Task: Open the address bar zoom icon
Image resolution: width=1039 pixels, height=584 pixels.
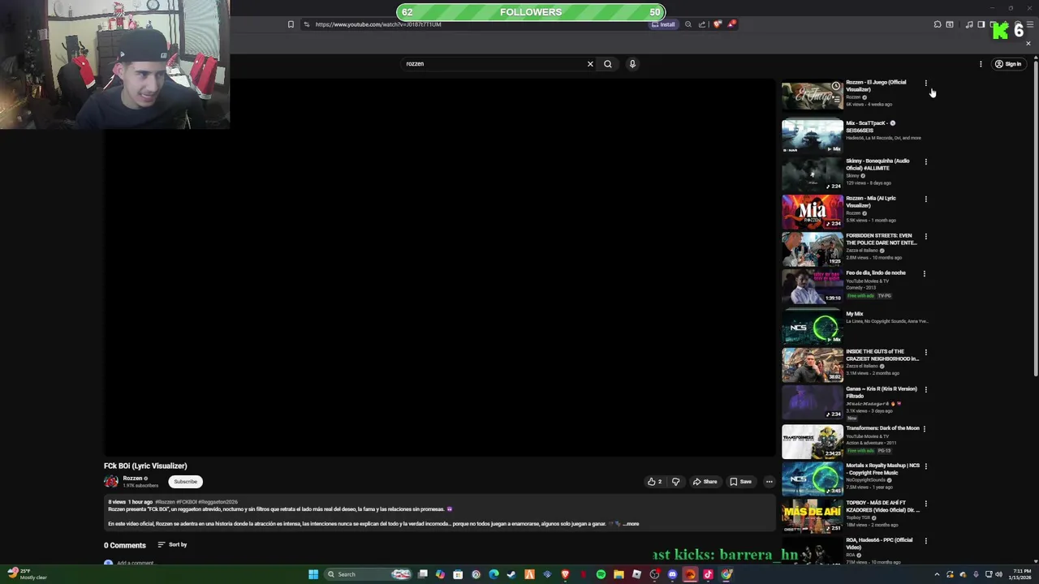Action: click(688, 24)
